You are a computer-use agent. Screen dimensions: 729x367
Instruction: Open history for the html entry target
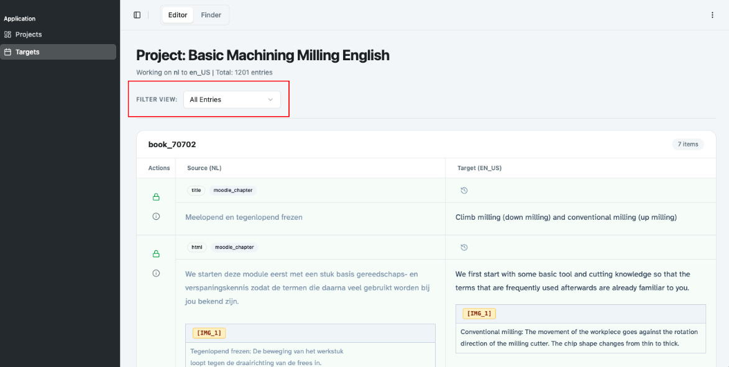464,248
